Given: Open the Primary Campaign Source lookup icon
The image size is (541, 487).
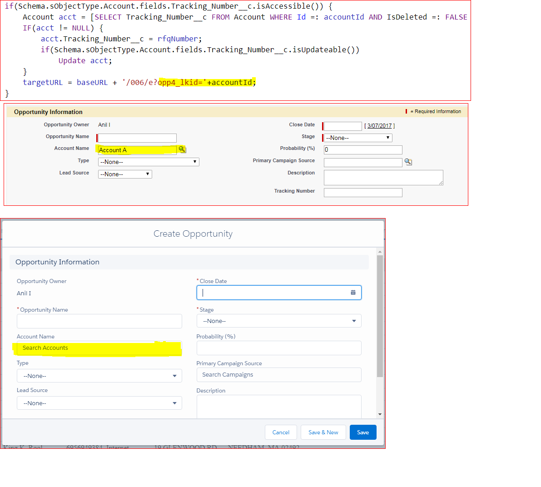Looking at the screenshot, I should 408,162.
